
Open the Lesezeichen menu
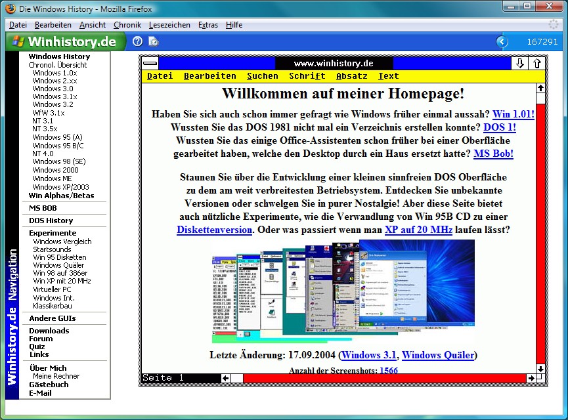click(169, 25)
